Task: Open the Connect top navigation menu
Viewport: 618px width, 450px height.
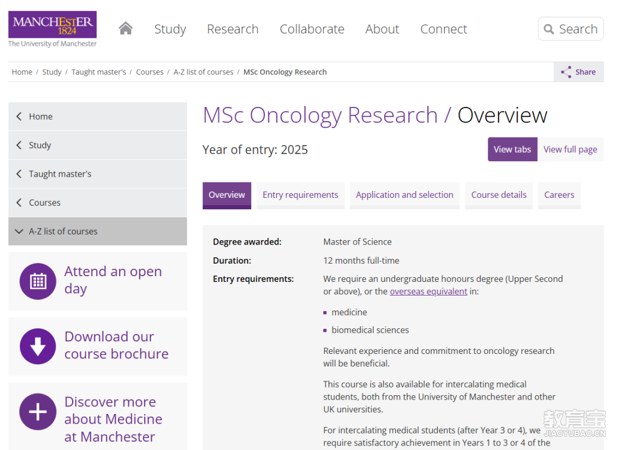Action: tap(443, 29)
